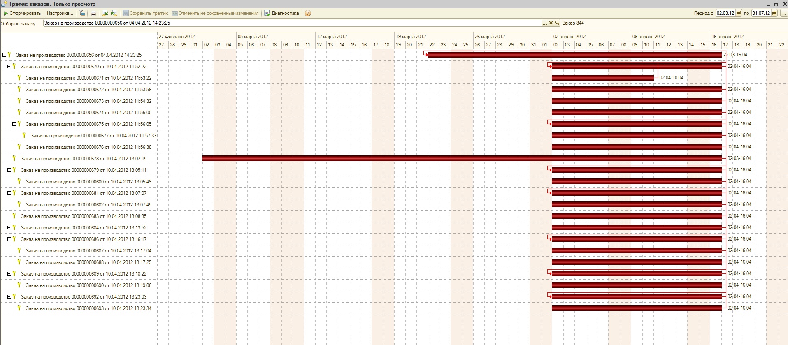Click Сохранить график

coord(145,13)
